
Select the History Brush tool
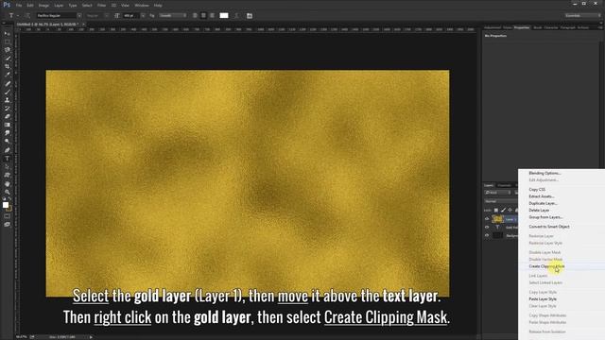click(7, 109)
